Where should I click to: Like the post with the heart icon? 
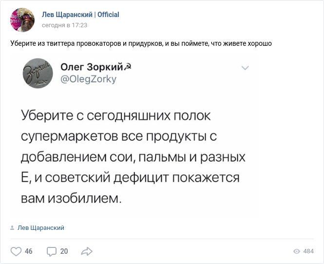[x=16, y=251]
